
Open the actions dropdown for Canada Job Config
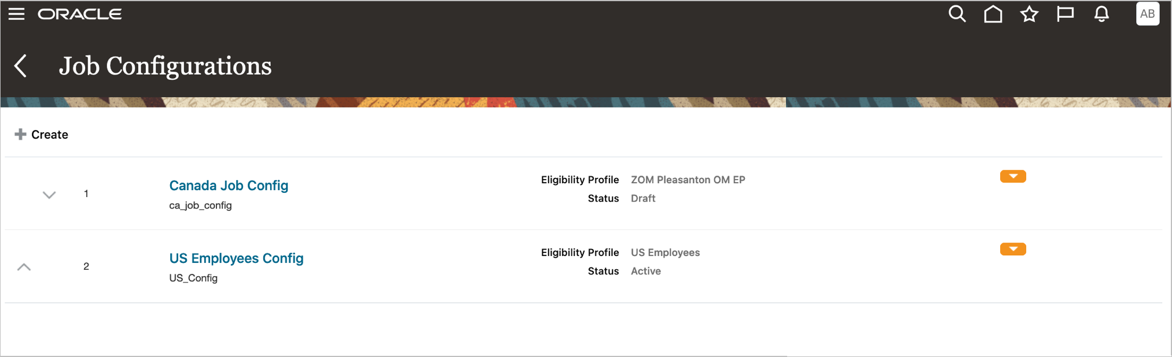pyautogui.click(x=1012, y=176)
